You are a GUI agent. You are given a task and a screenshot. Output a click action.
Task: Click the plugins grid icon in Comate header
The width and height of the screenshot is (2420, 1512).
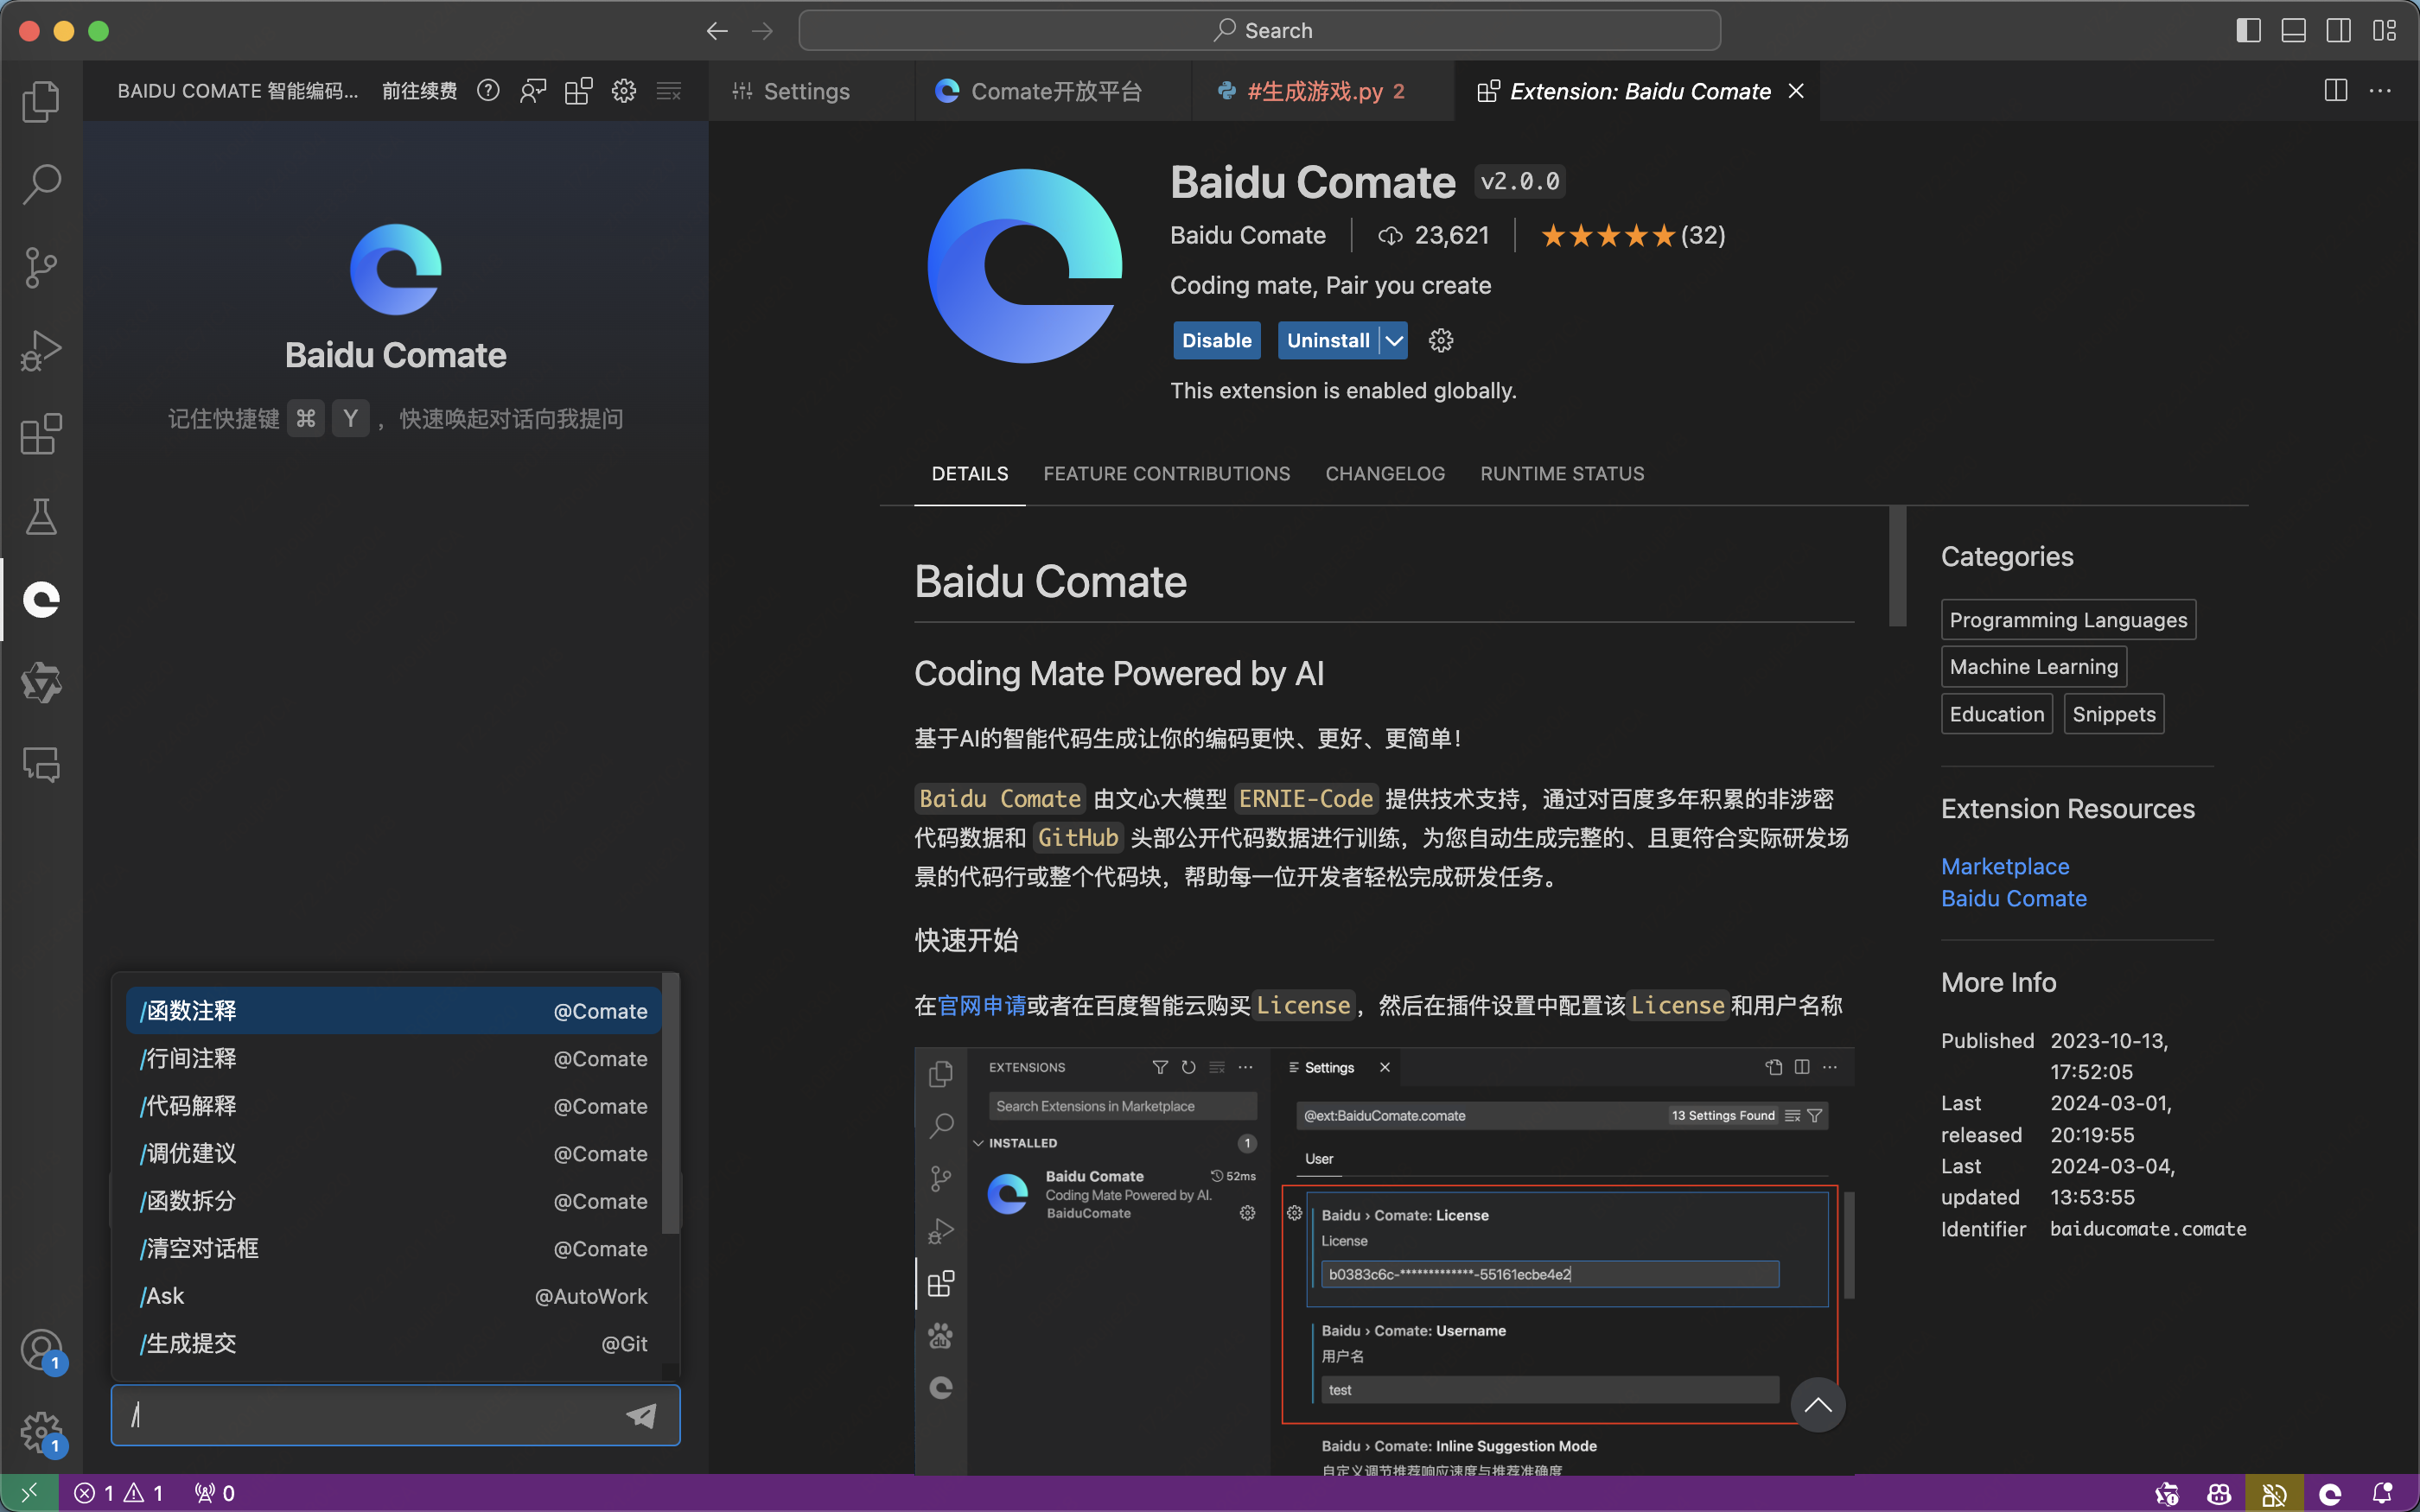point(578,91)
